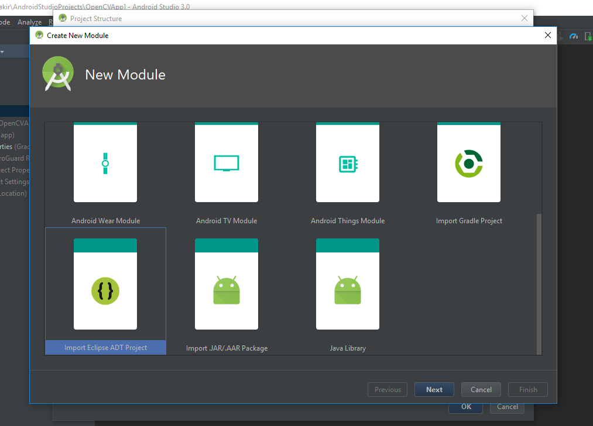The height and width of the screenshot is (426, 593).
Task: Select the Java Library android icon
Action: click(348, 290)
